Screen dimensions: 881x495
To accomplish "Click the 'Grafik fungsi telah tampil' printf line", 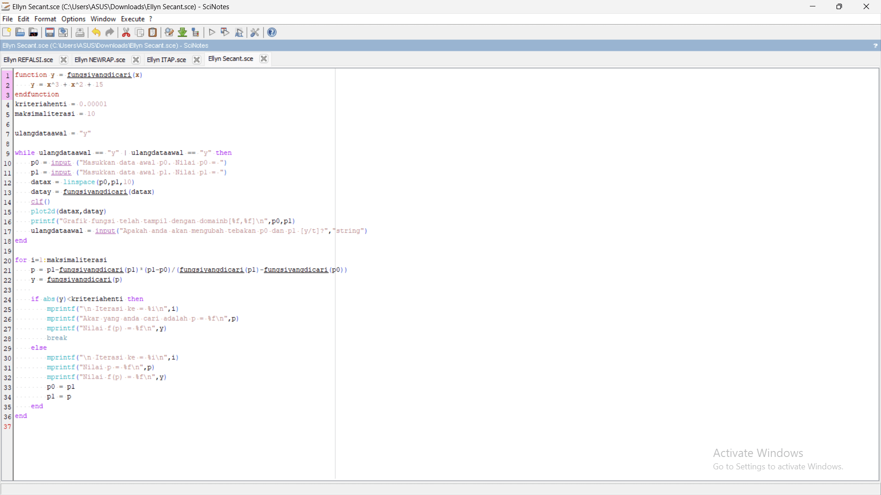I will [x=163, y=221].
